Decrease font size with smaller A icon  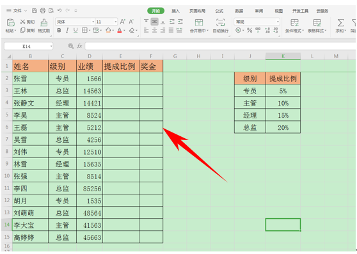pyautogui.click(x=131, y=22)
